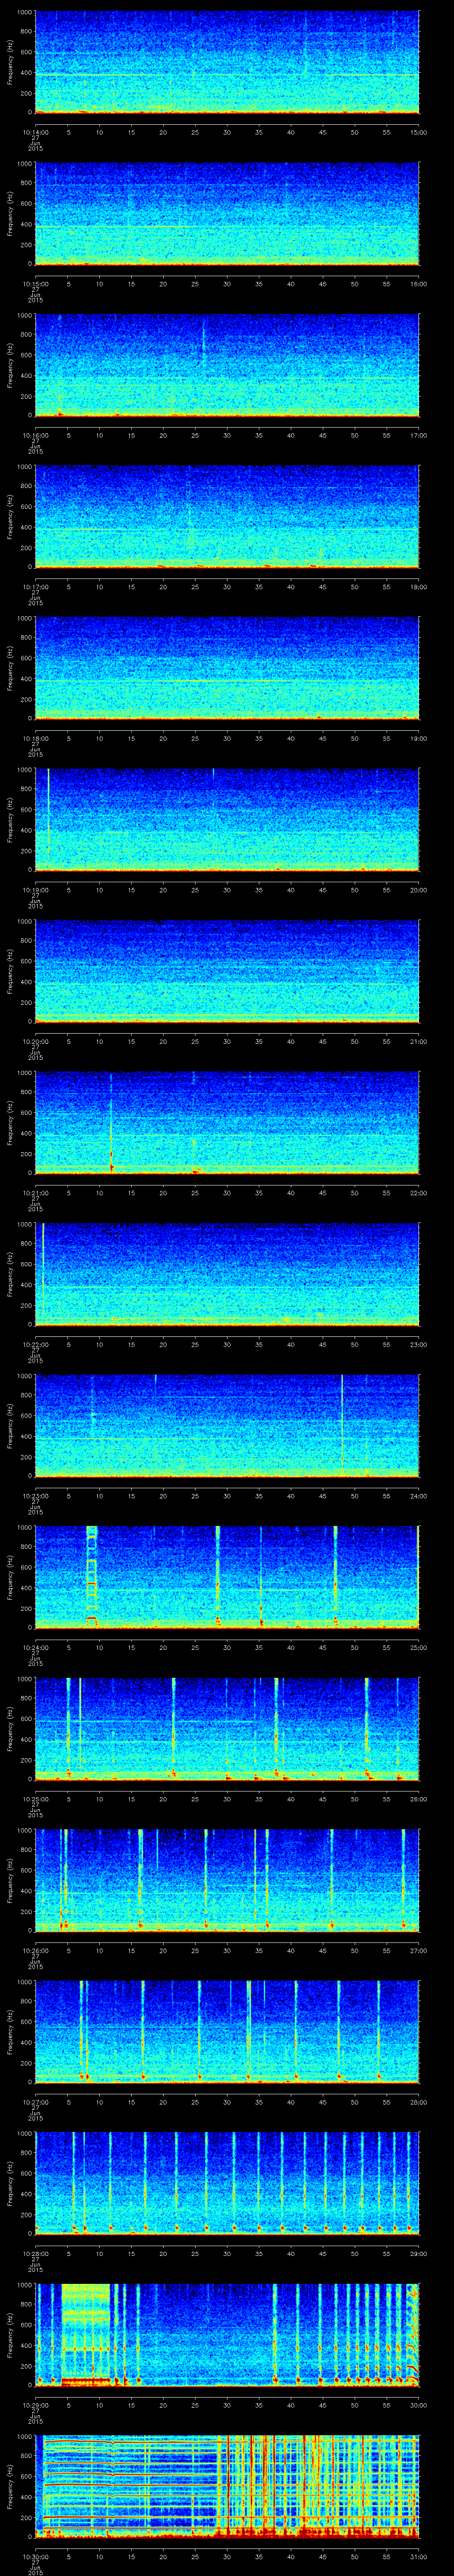Image resolution: width=454 pixels, height=2576 pixels.
Task: Click the 10:16:00 time axis label
Action: pyautogui.click(x=35, y=435)
